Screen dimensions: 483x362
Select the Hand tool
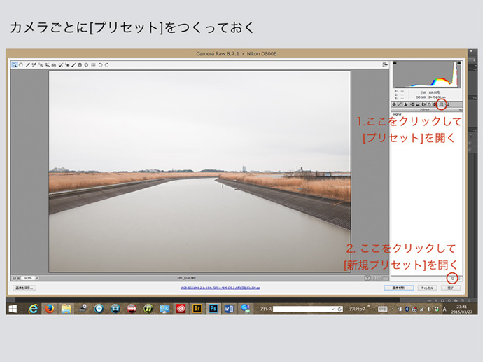click(21, 65)
